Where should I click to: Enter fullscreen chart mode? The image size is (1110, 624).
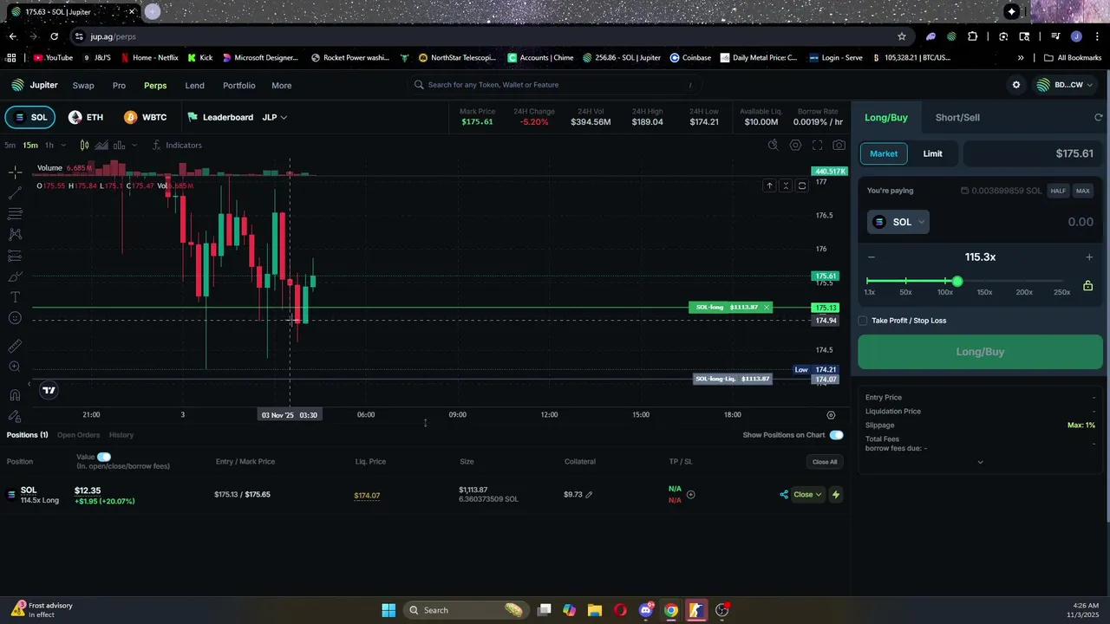pos(817,145)
